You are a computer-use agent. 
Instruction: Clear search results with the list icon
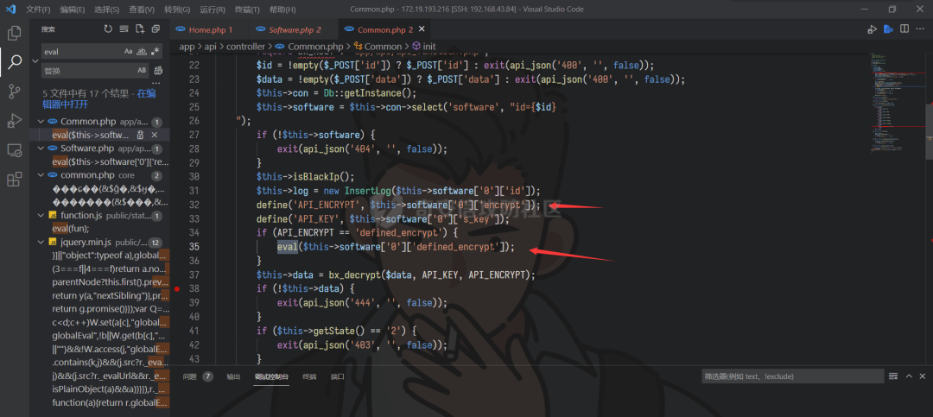(124, 28)
